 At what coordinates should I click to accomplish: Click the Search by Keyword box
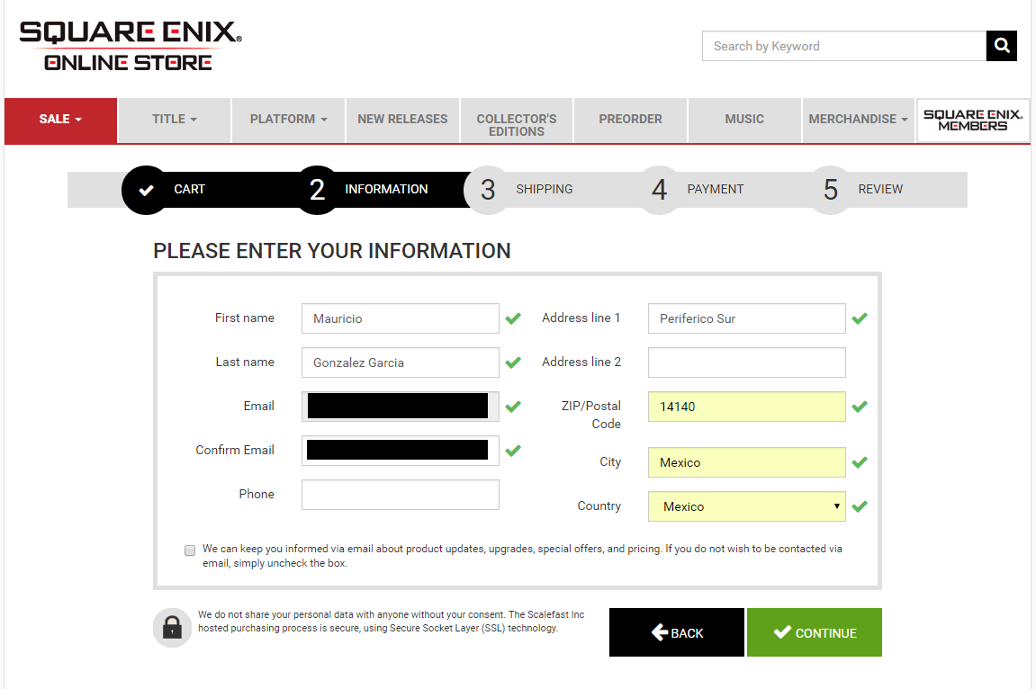[843, 46]
